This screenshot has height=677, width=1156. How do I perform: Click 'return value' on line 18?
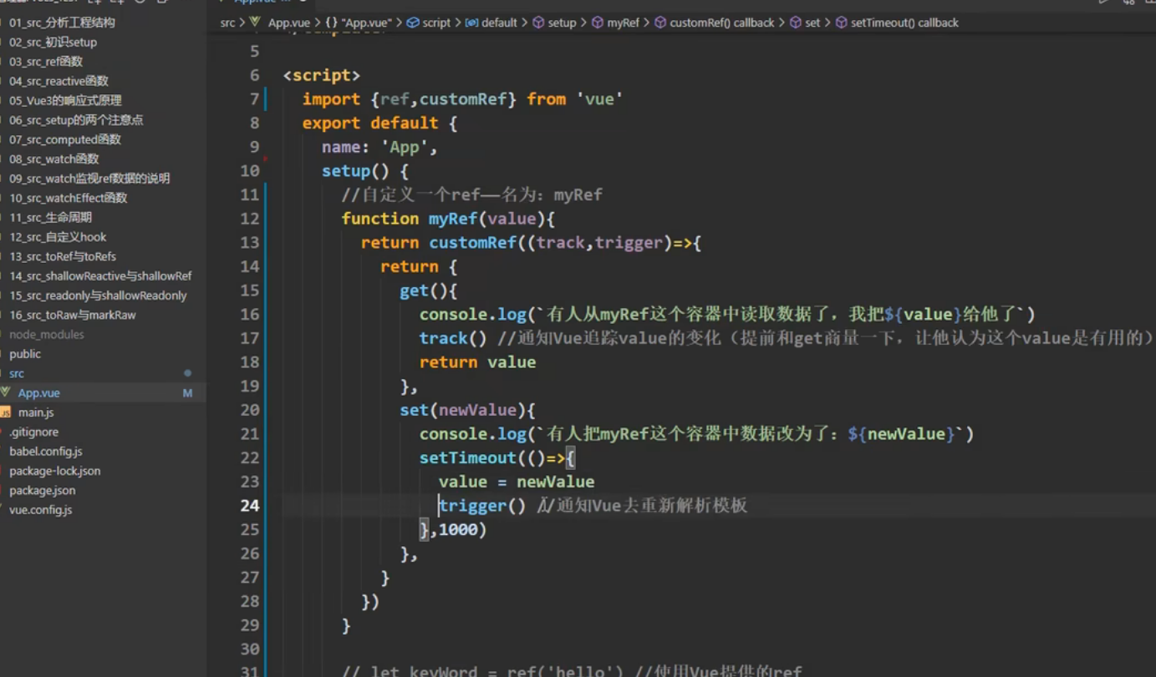click(x=478, y=362)
